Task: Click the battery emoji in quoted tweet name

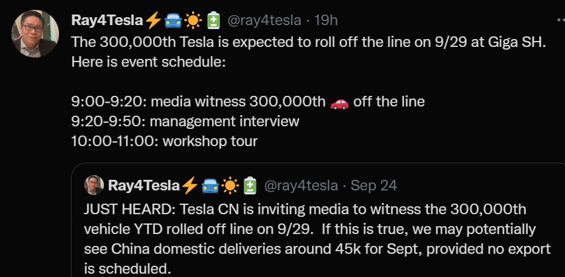Action: (x=250, y=185)
